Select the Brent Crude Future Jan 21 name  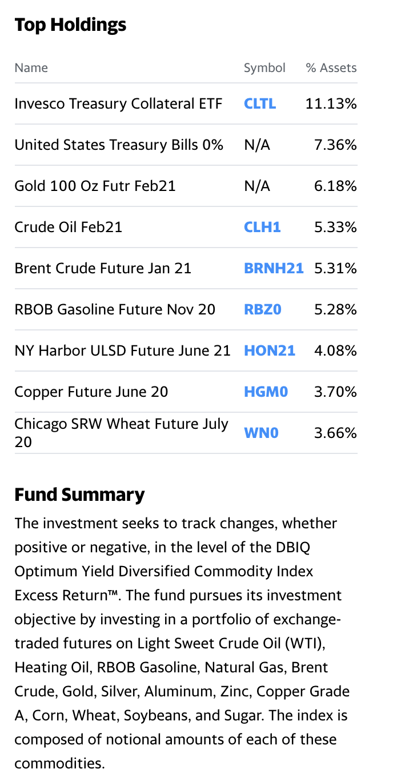(x=103, y=268)
